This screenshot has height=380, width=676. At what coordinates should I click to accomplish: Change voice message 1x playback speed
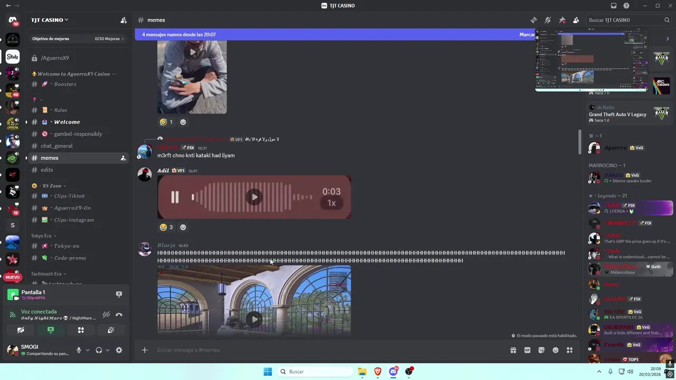coord(331,203)
